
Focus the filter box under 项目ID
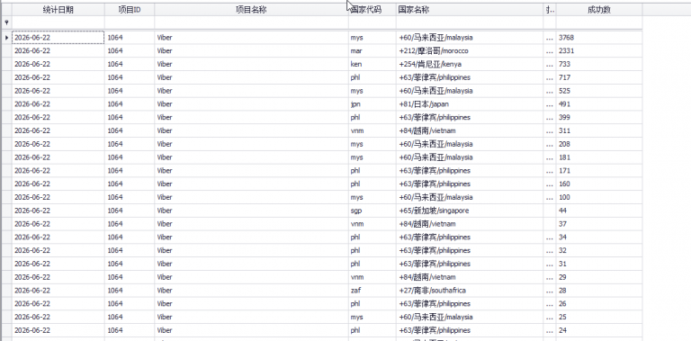pos(130,22)
